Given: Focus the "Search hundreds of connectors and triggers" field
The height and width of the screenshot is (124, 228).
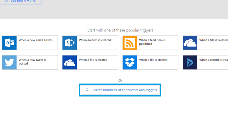Looking at the screenshot, I should (x=124, y=90).
